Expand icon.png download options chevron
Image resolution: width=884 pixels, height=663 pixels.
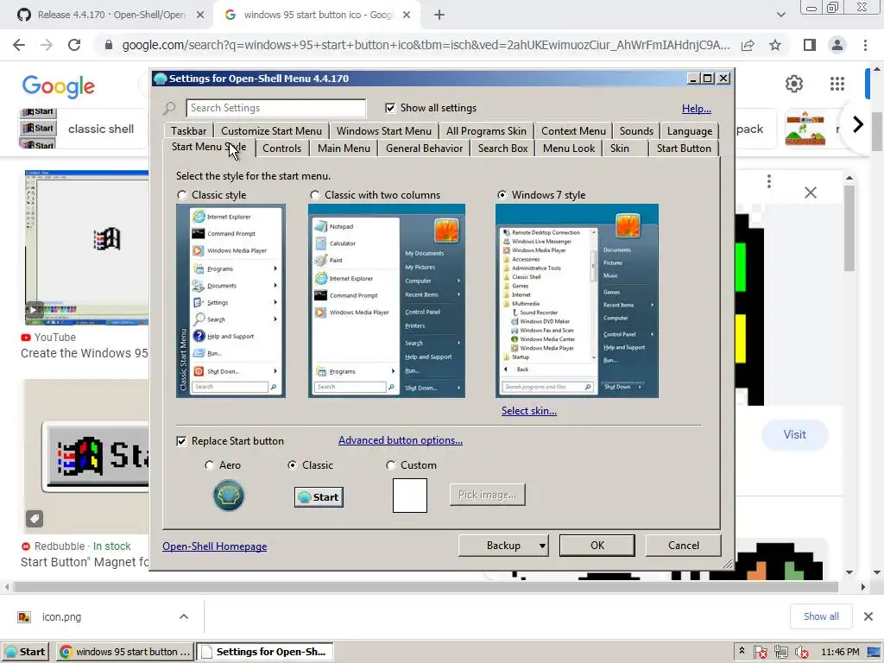(184, 616)
